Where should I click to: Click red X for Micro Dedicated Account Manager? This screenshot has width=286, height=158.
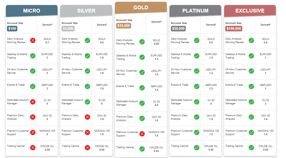point(33,102)
